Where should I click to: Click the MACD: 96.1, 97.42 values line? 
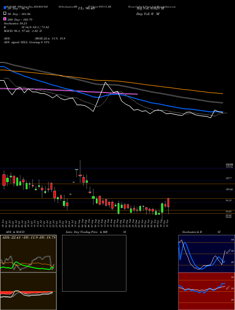(x=23, y=31)
